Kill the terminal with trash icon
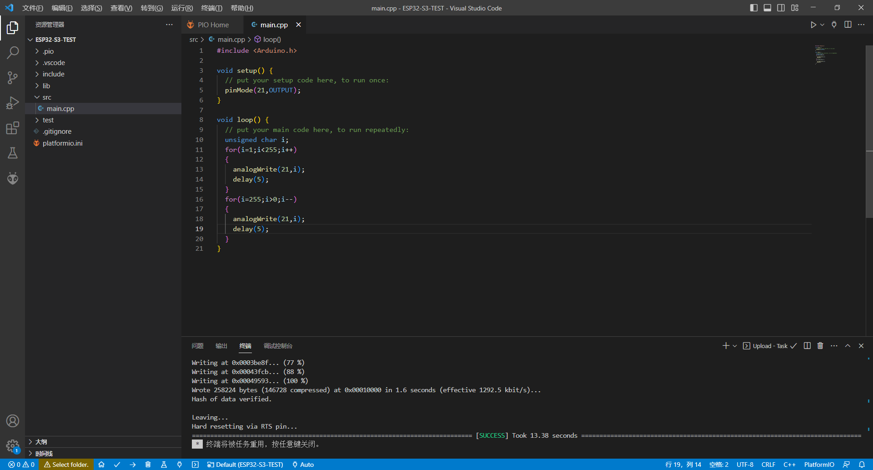Image resolution: width=873 pixels, height=470 pixels. 820,346
